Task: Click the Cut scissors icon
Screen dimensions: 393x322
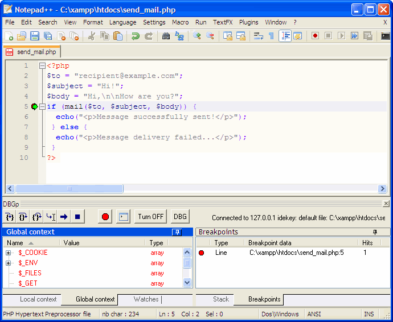Action: click(91, 36)
